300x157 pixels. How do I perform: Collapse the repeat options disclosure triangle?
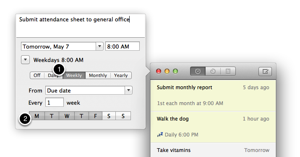25,60
